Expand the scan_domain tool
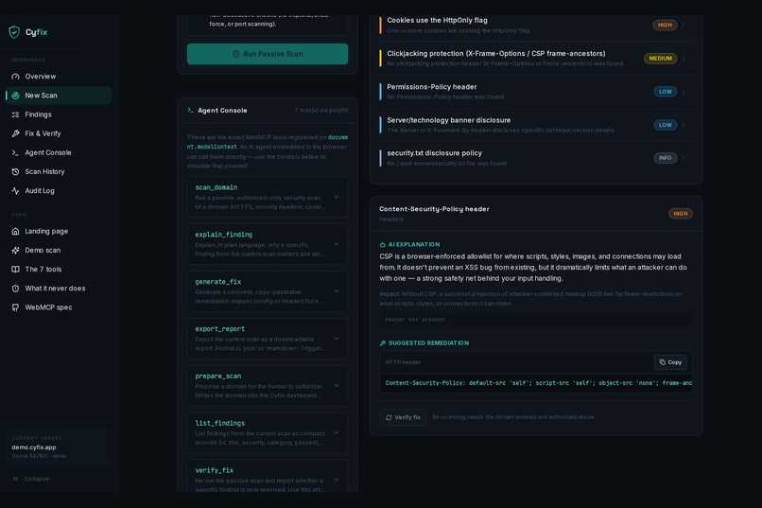Image resolution: width=762 pixels, height=508 pixels. click(x=268, y=197)
